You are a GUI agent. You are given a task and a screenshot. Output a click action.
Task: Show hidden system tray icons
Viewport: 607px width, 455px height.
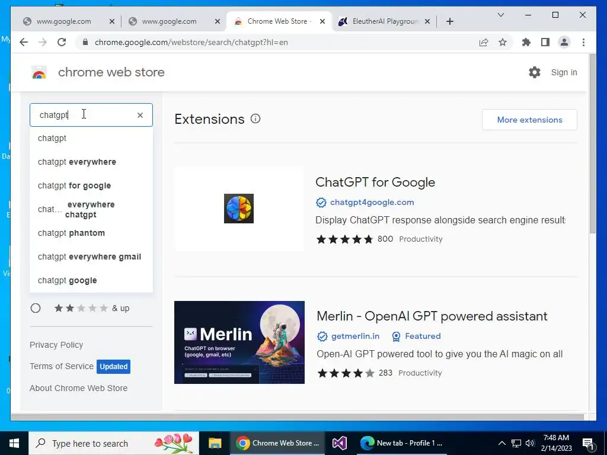tap(501, 443)
